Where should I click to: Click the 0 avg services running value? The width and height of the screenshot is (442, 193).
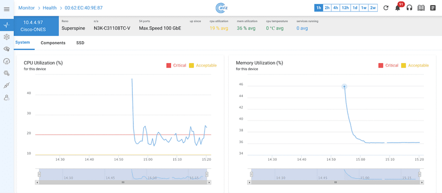click(302, 28)
